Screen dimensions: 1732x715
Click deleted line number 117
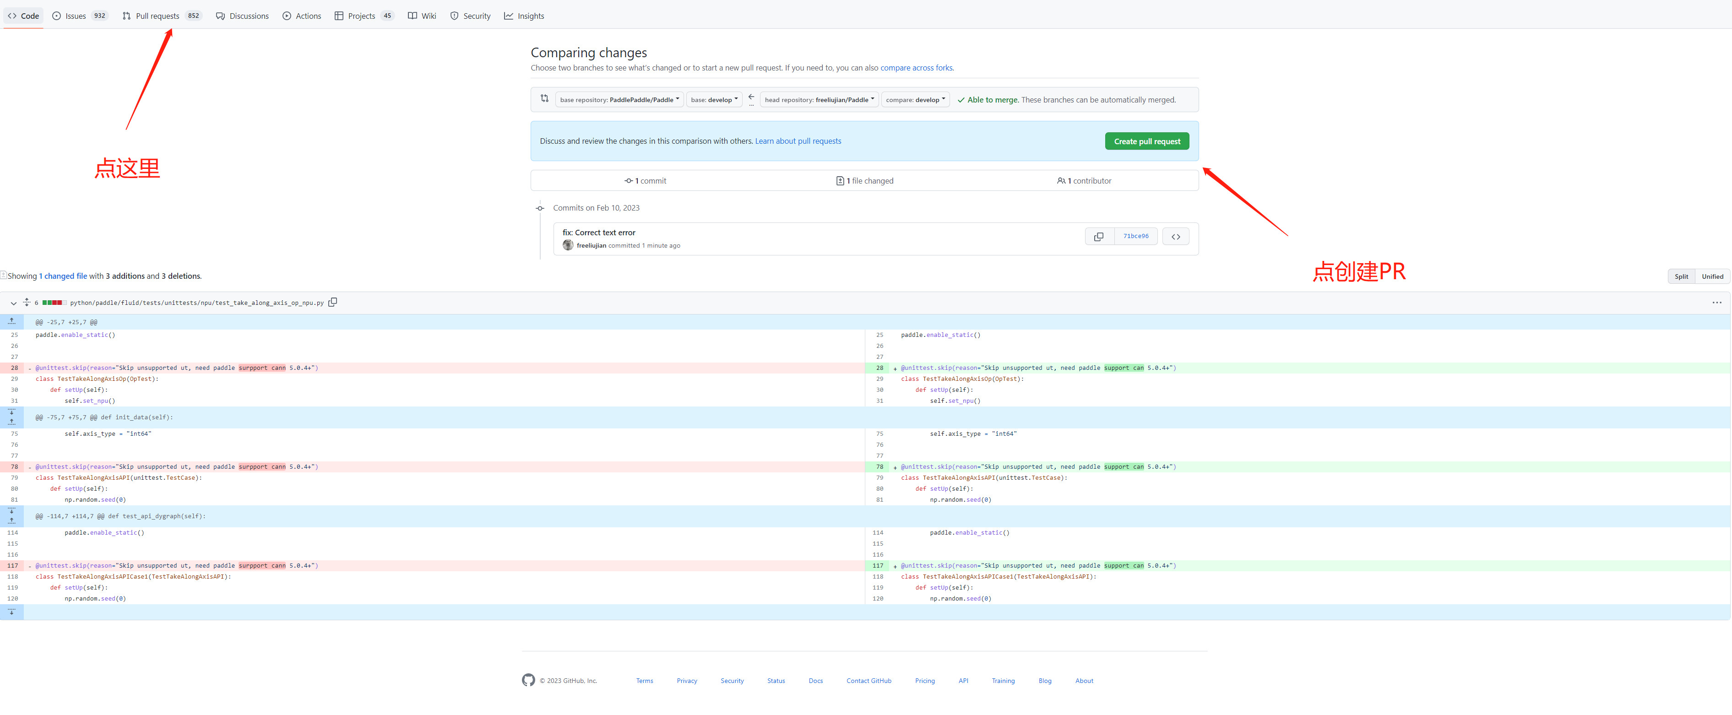pos(12,565)
